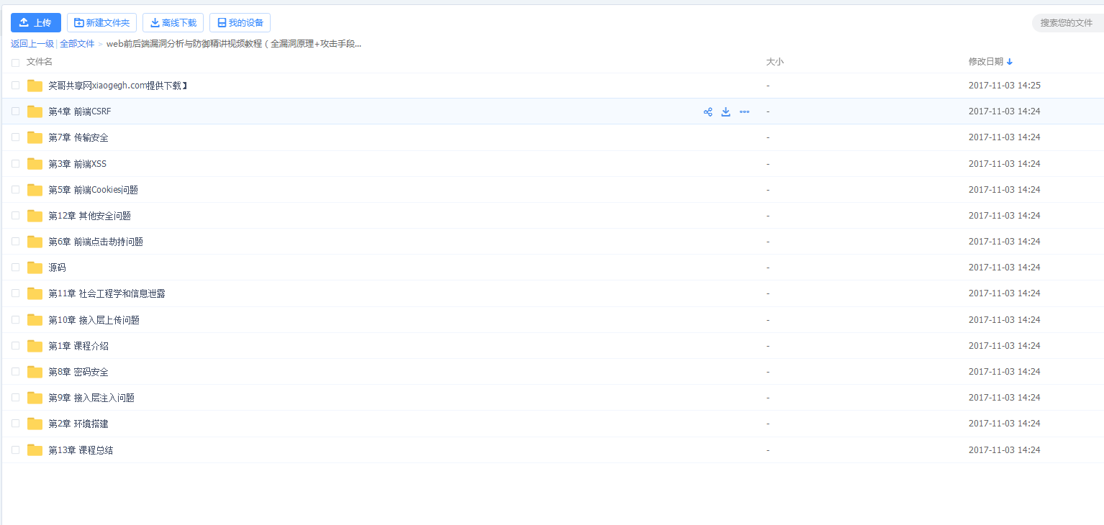The image size is (1104, 525).
Task: Check the box for 第11章 社会工程学和信息泄露
Action: tap(15, 293)
